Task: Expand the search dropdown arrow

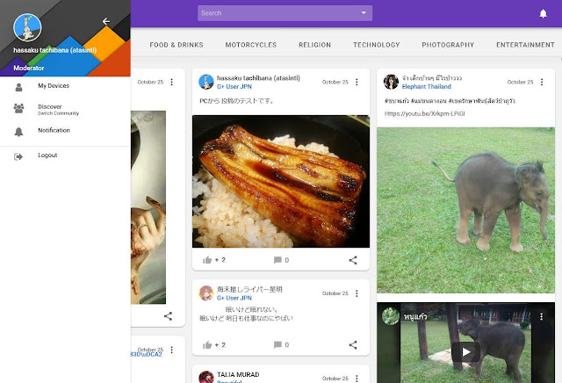Action: tap(364, 13)
